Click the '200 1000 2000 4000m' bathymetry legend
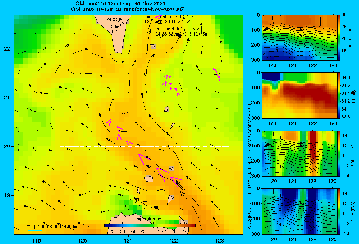The height and width of the screenshot is (244, 359). (52, 227)
